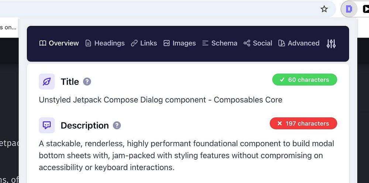This screenshot has height=183, width=369.
Task: Click the page title text
Action: (x=161, y=100)
